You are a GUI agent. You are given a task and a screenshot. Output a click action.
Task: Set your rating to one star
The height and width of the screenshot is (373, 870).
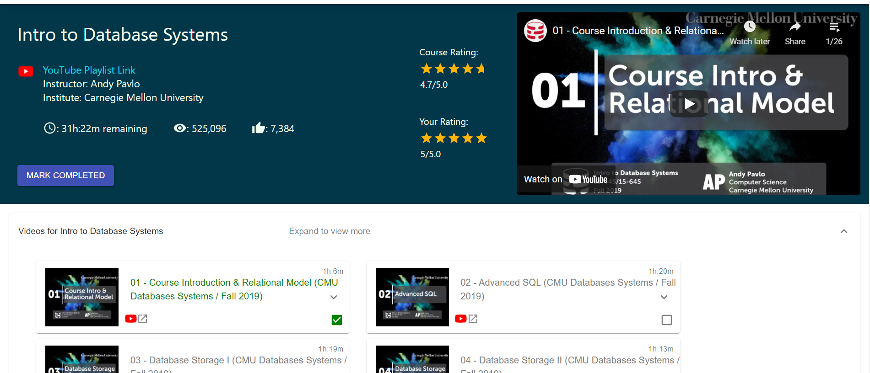point(427,138)
